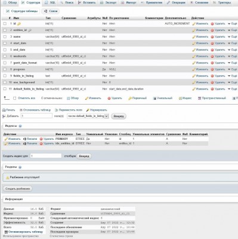Click the Optimize table icon in the information section
Image resolution: width=238 pixels, height=239 pixels.
(x=6, y=232)
